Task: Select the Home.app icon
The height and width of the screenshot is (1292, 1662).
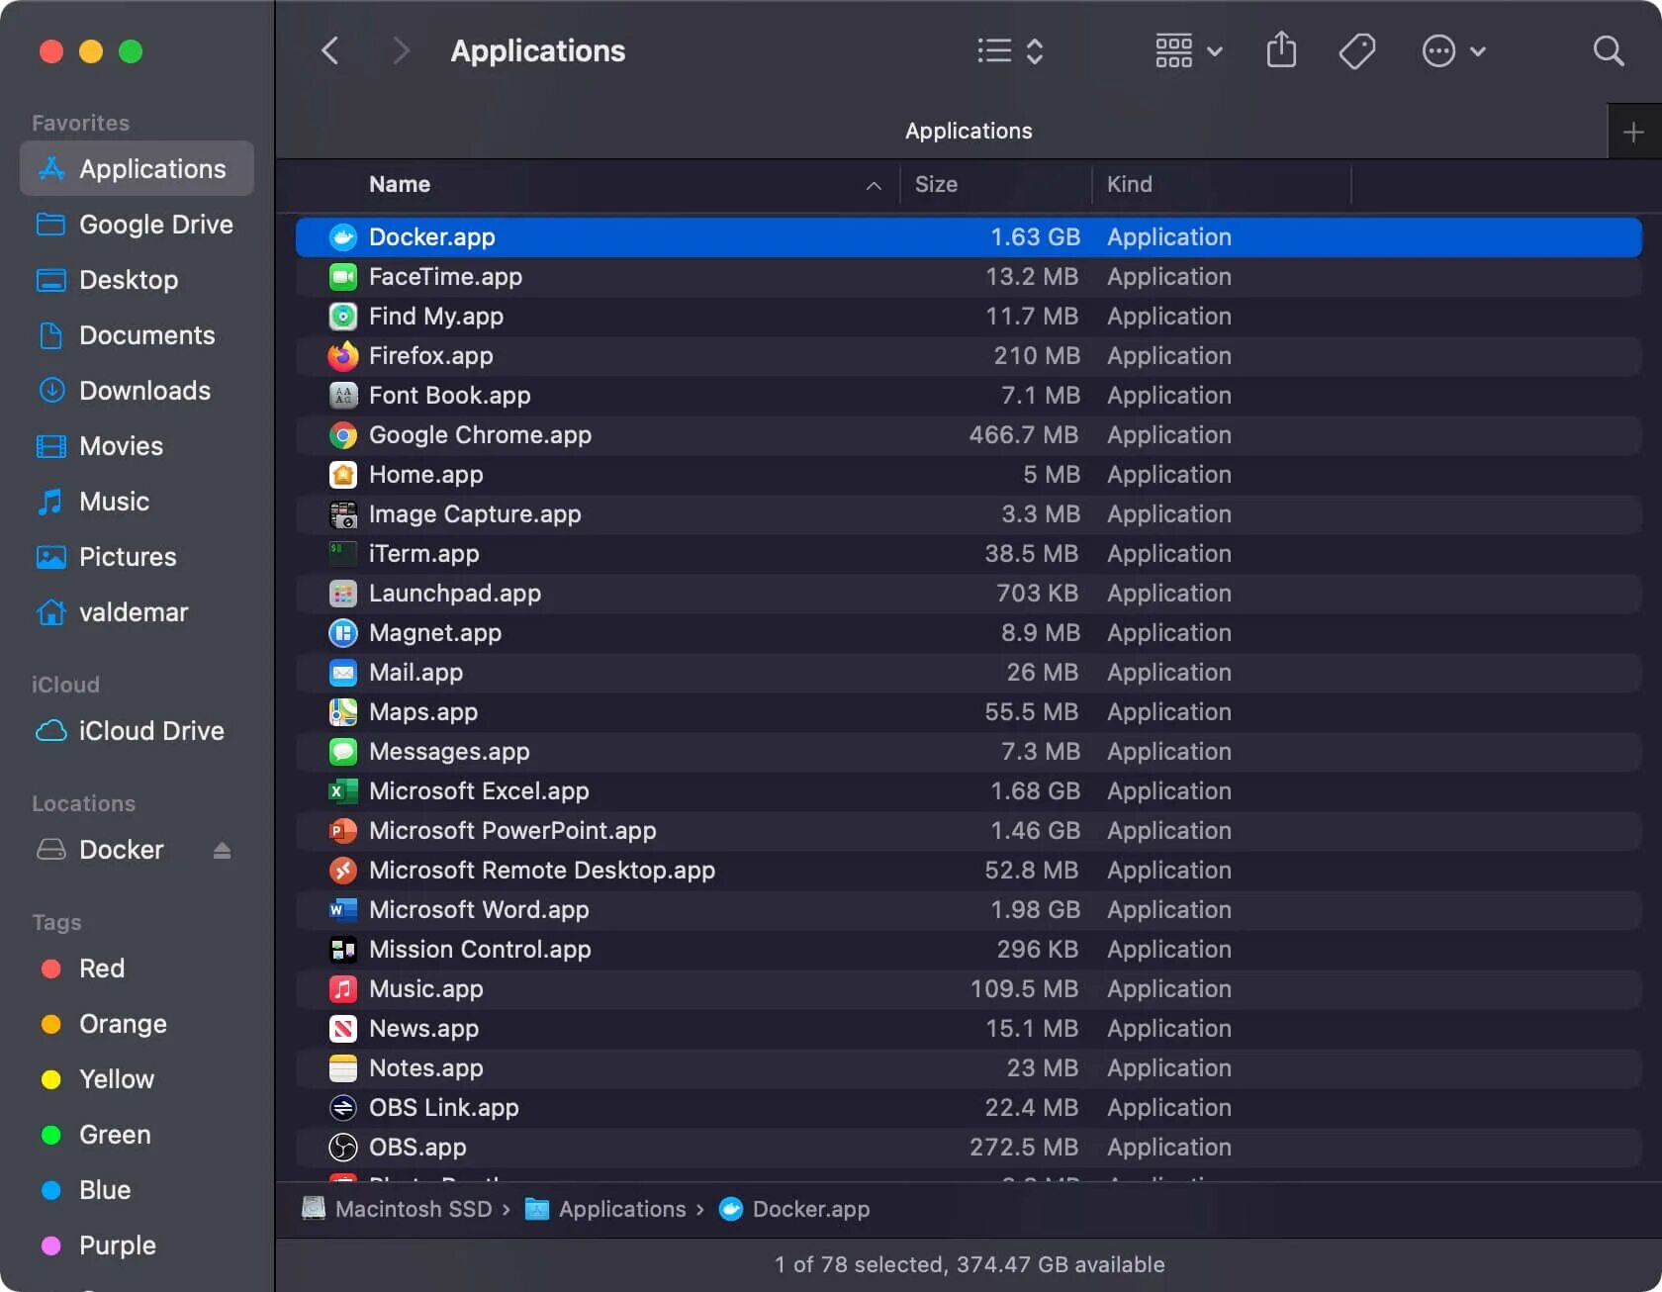Action: click(x=342, y=475)
